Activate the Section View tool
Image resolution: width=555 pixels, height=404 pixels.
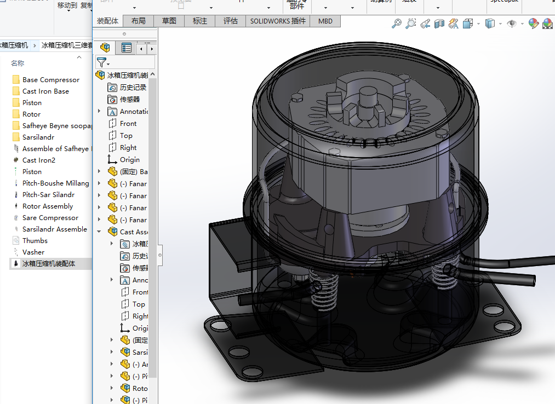pyautogui.click(x=439, y=24)
